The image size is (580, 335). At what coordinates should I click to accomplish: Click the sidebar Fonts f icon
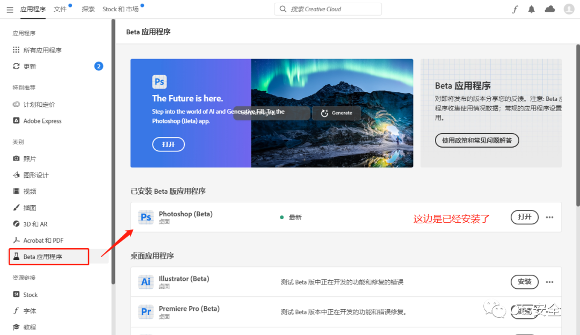coord(16,311)
